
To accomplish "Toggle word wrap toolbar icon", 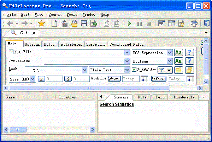I will click(161, 24).
